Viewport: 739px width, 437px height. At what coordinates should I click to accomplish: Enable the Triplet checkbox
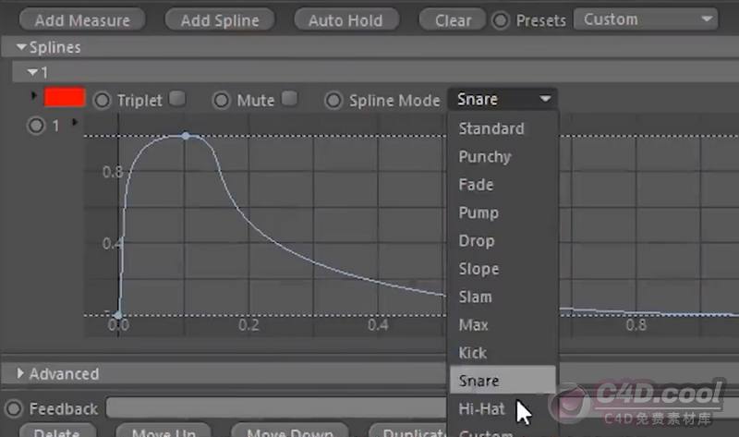(177, 98)
